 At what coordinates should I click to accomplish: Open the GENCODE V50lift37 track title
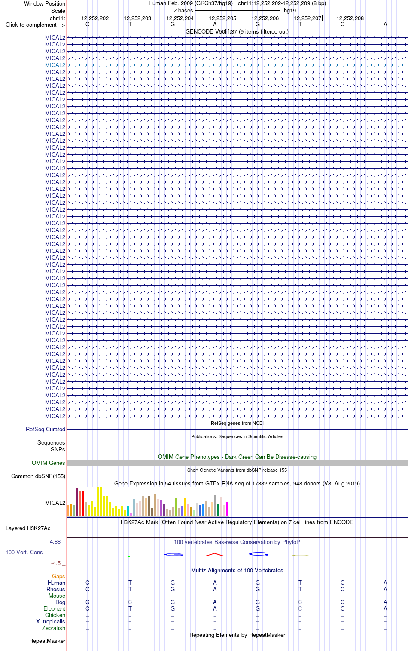[237, 31]
